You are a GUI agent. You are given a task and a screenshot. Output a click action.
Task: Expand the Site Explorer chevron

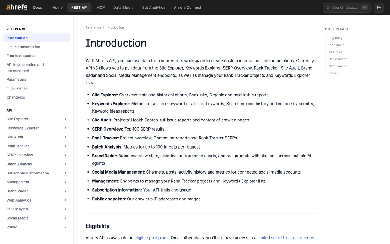(65, 119)
